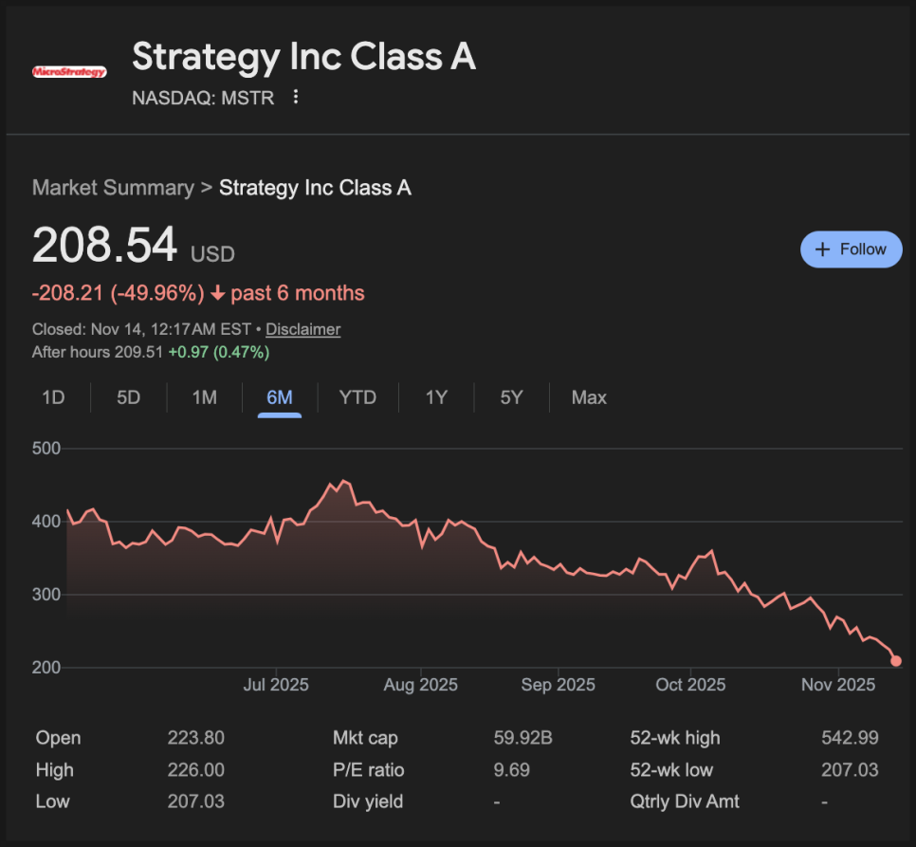Show the Max price history

(x=589, y=397)
